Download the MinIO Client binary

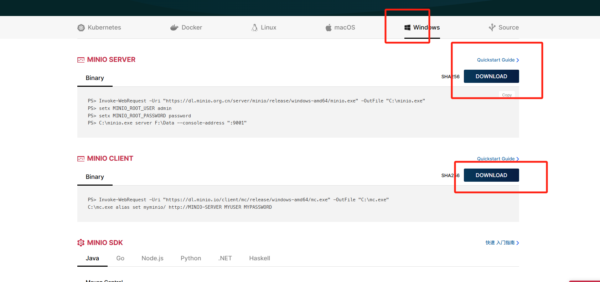pos(491,175)
